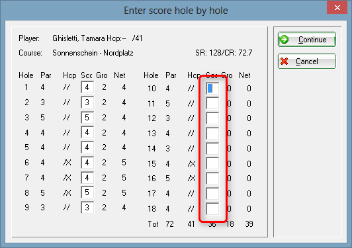Click the 'SR: 128/CR: 72.7' rating text
Viewport: 352px width, 248px height.
coord(224,53)
